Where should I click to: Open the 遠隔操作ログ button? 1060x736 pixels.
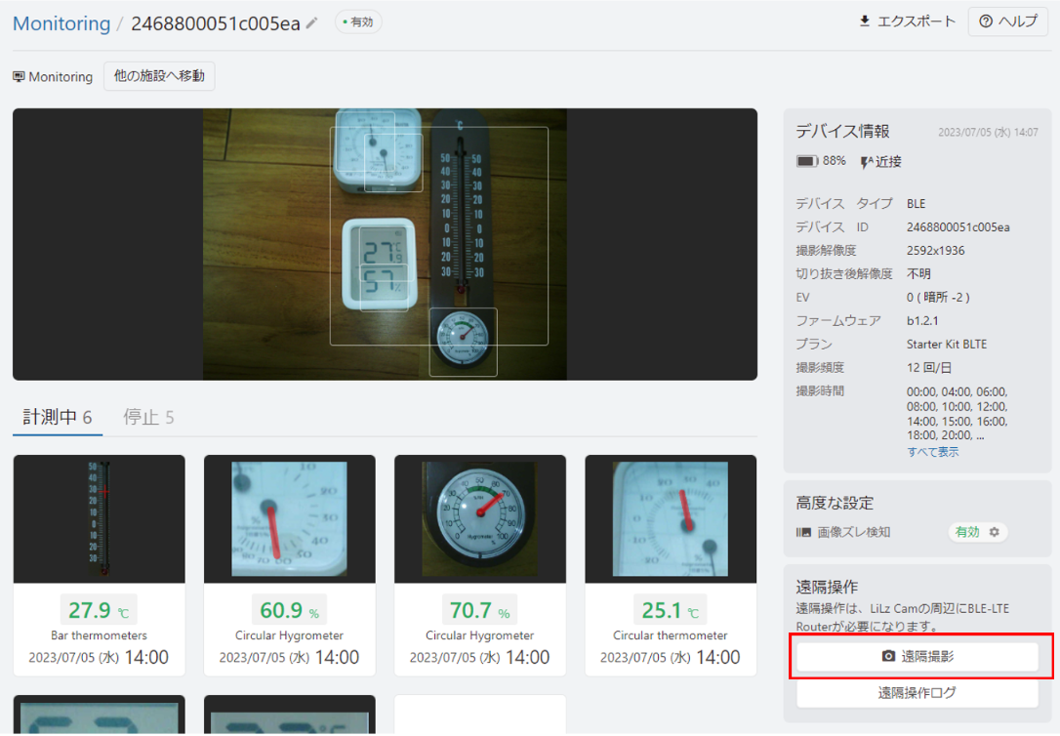click(x=917, y=693)
